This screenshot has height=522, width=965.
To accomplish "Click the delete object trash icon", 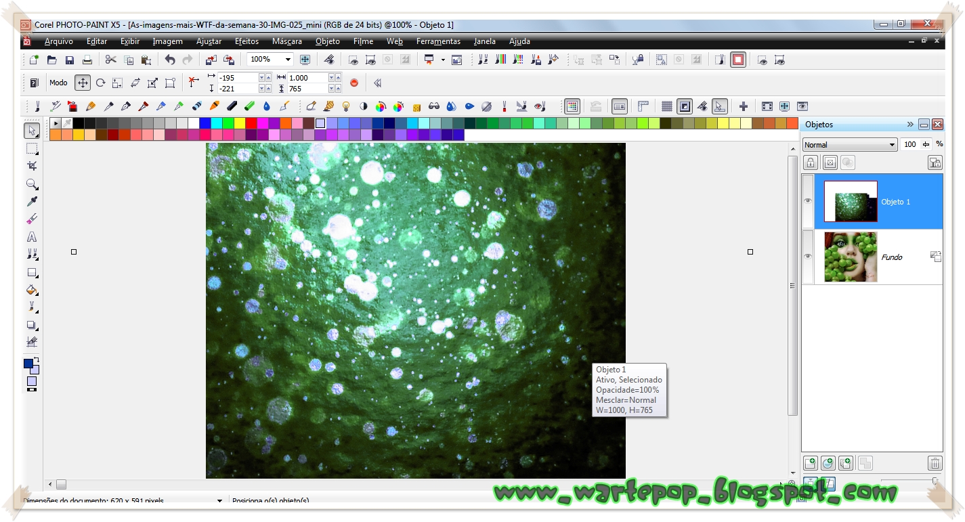I will [935, 463].
